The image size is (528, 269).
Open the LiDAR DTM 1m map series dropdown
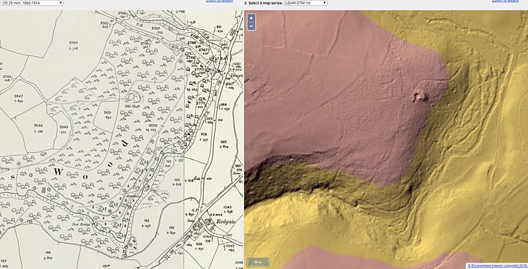pos(306,3)
